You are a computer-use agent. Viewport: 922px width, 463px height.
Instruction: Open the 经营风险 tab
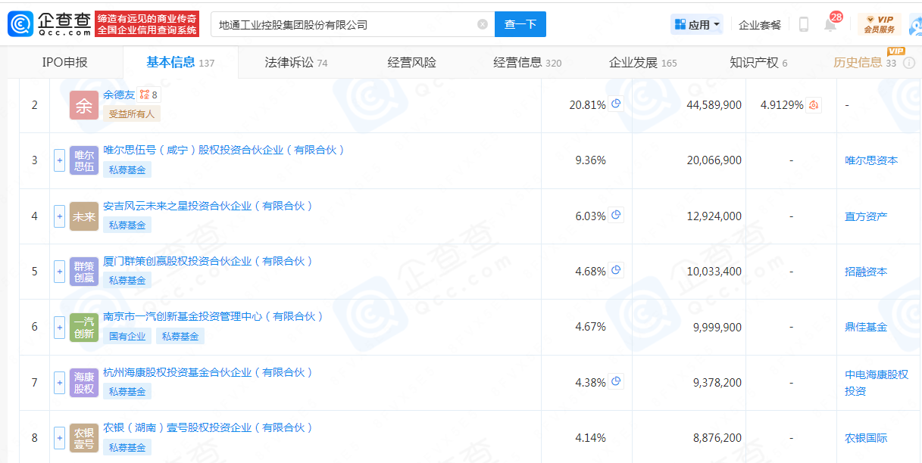click(411, 63)
